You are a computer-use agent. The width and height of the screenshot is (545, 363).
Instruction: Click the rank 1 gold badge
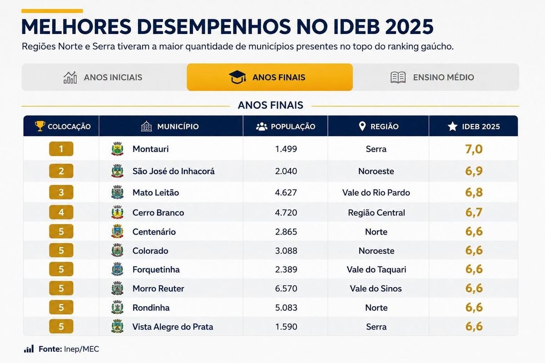coord(61,149)
